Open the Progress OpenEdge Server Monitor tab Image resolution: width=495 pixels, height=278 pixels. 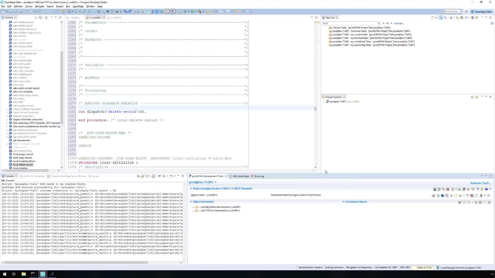click(x=67, y=176)
